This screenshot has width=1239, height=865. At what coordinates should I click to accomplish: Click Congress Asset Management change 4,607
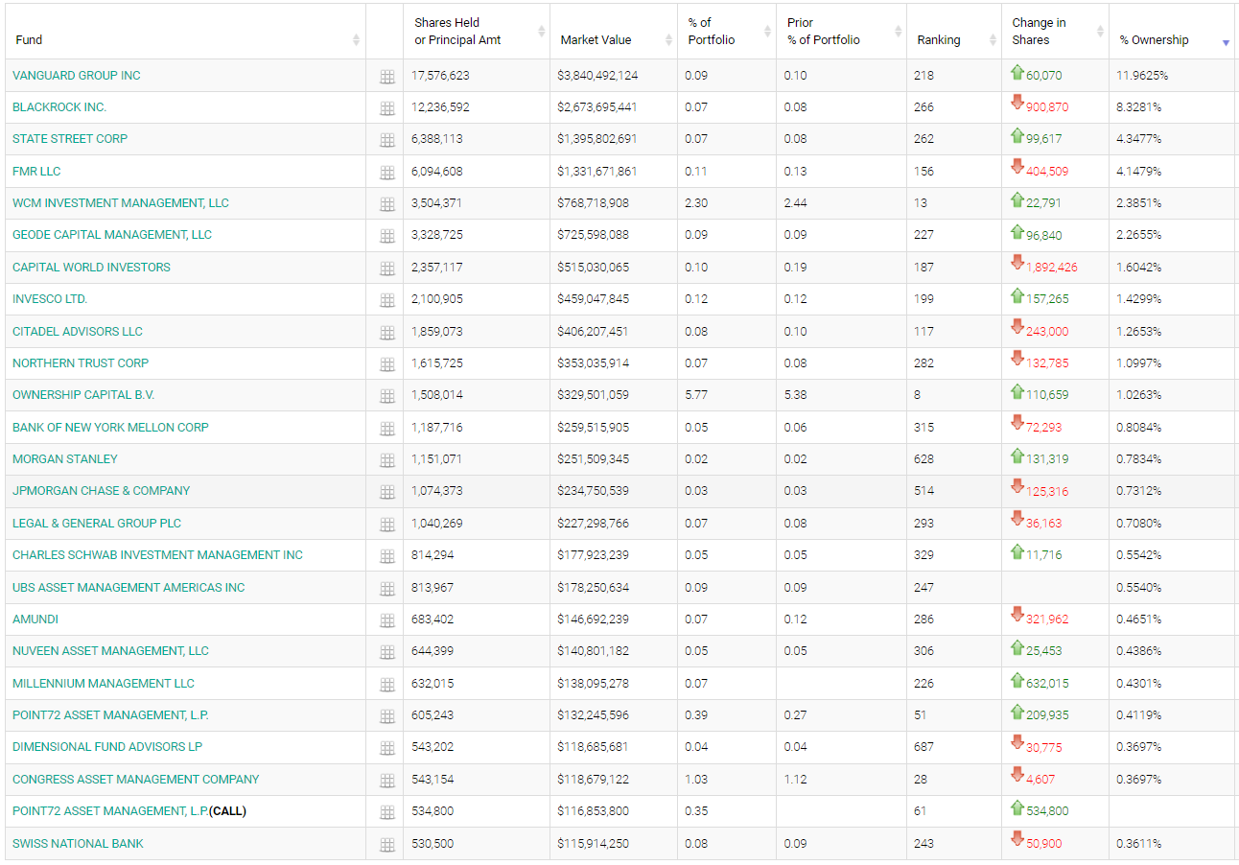coord(1040,780)
